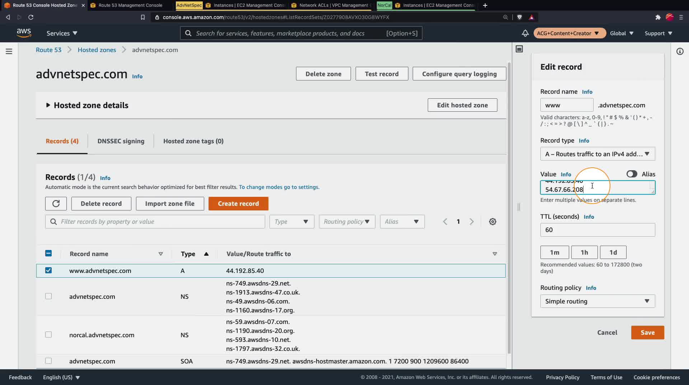Image resolution: width=689 pixels, height=385 pixels.
Task: Switch to Hosted zone tags (0) tab
Action: (x=193, y=141)
